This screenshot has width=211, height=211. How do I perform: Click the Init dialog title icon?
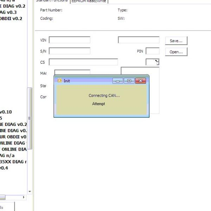(60, 81)
